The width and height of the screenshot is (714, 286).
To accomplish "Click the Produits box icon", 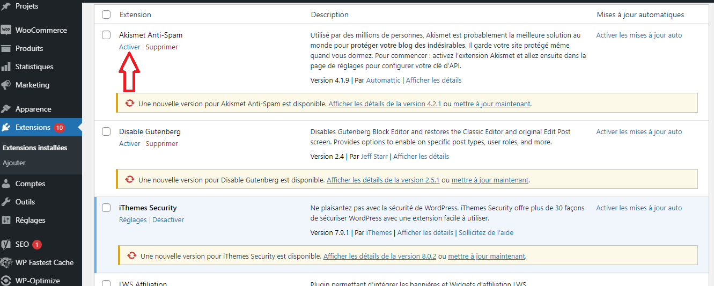I will (x=6, y=48).
